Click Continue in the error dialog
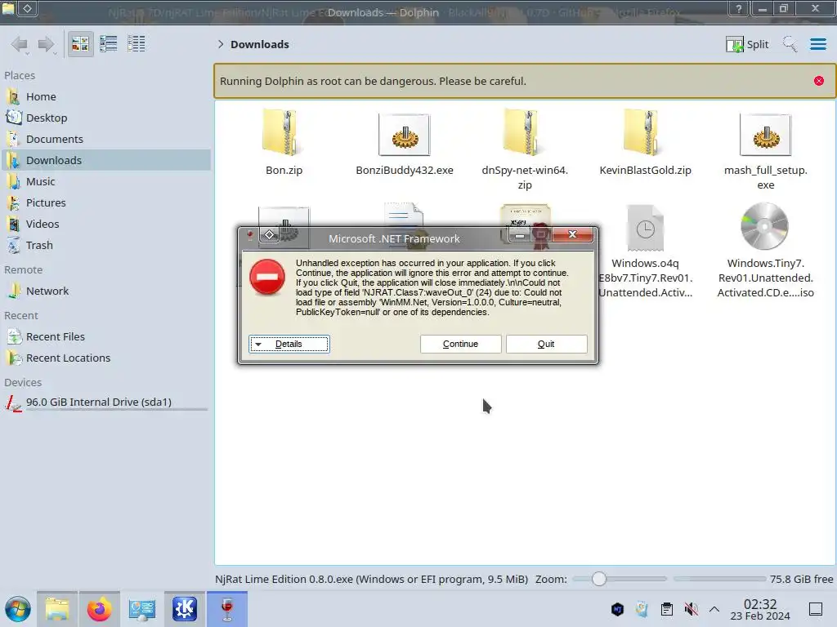 pyautogui.click(x=460, y=344)
